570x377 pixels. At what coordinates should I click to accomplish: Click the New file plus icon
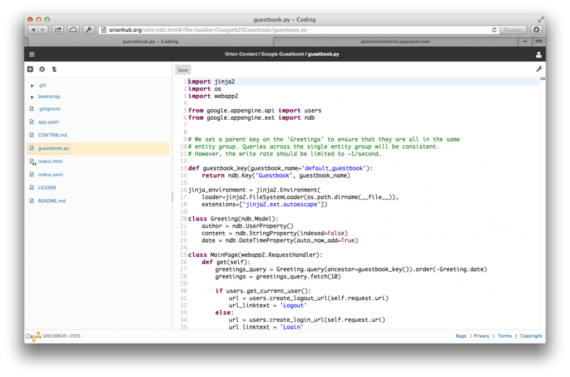coord(31,70)
